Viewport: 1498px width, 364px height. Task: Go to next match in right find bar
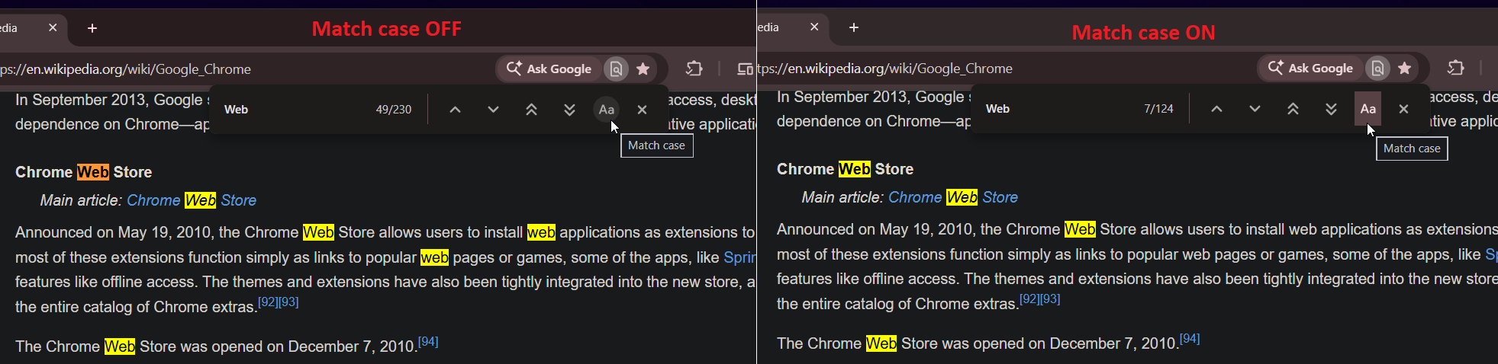(x=1255, y=109)
